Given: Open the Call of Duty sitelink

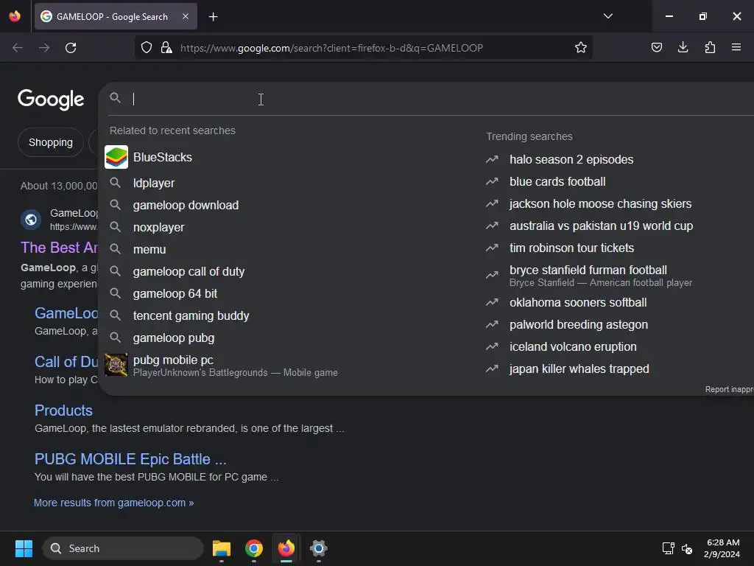Looking at the screenshot, I should [x=66, y=362].
